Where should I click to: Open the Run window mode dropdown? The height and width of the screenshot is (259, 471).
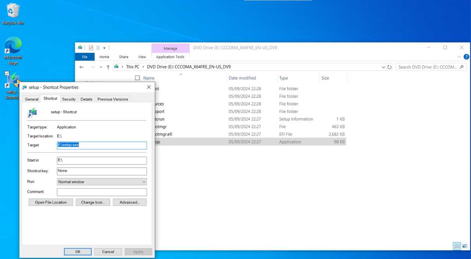point(102,182)
